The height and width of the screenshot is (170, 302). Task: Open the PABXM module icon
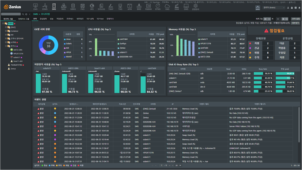coord(148,7)
